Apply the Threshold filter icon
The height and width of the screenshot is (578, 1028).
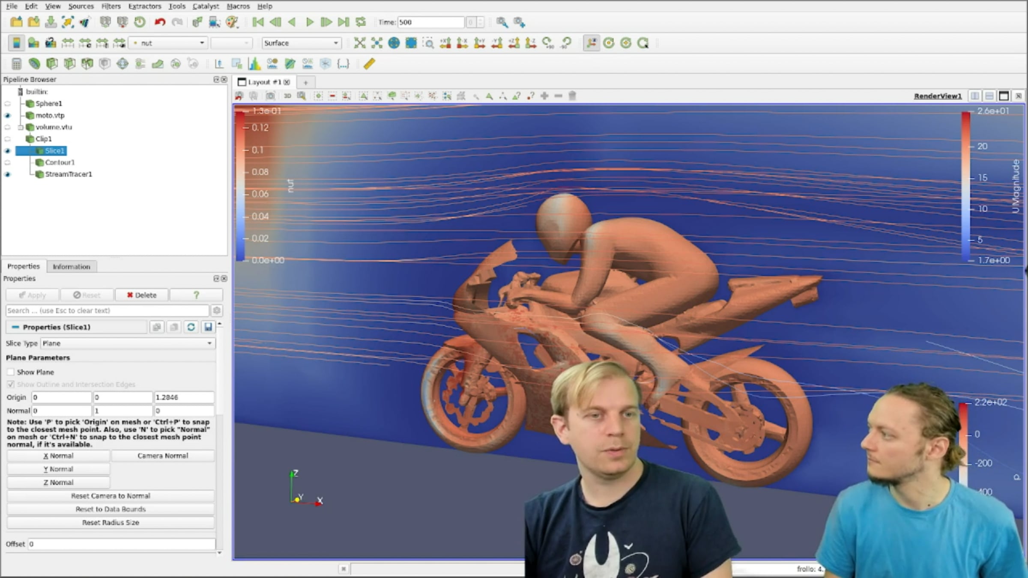pos(87,64)
